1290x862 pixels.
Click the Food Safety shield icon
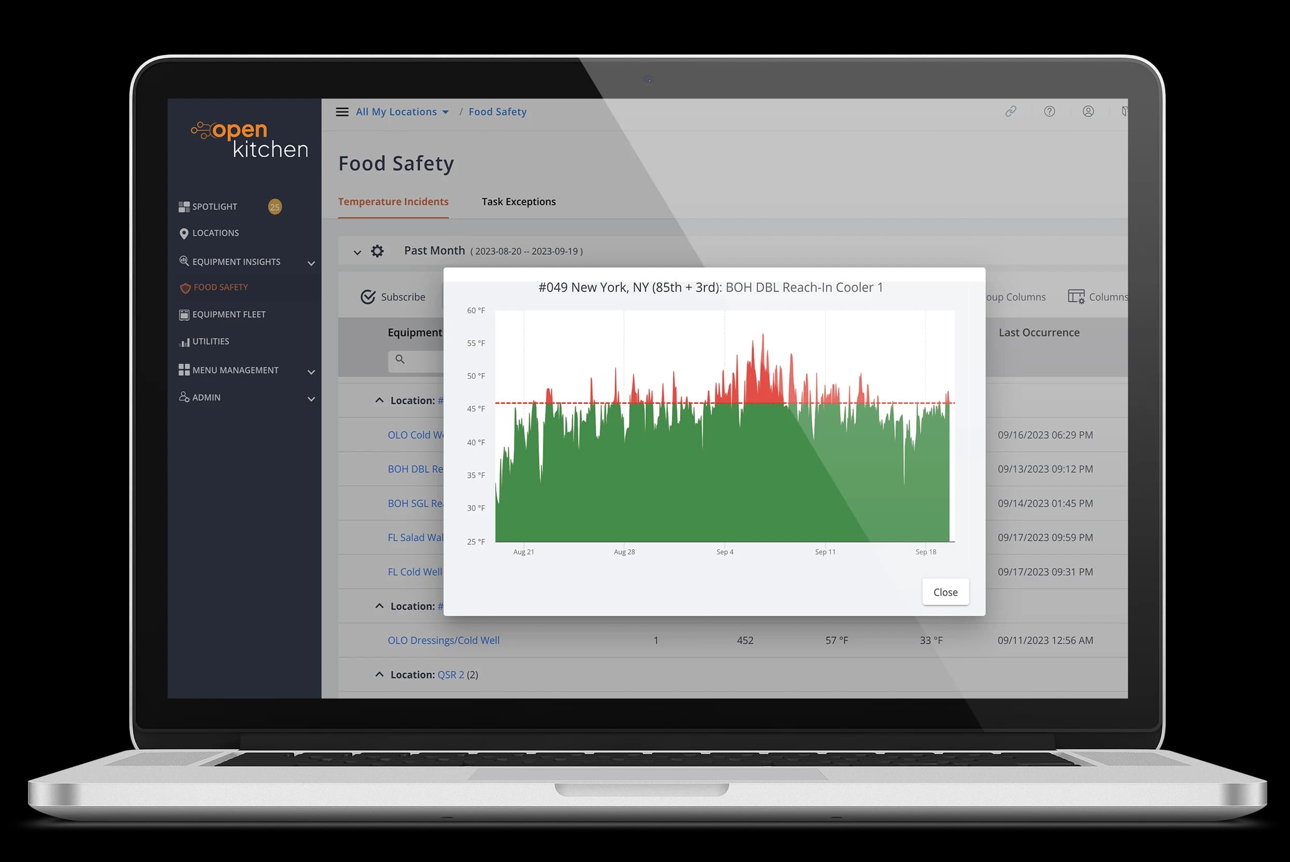pyautogui.click(x=185, y=288)
